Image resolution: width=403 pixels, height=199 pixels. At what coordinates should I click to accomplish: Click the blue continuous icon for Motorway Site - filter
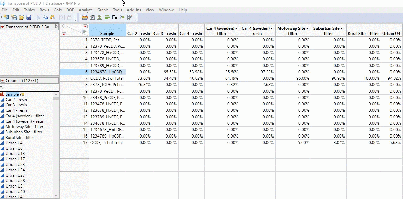tap(3, 127)
